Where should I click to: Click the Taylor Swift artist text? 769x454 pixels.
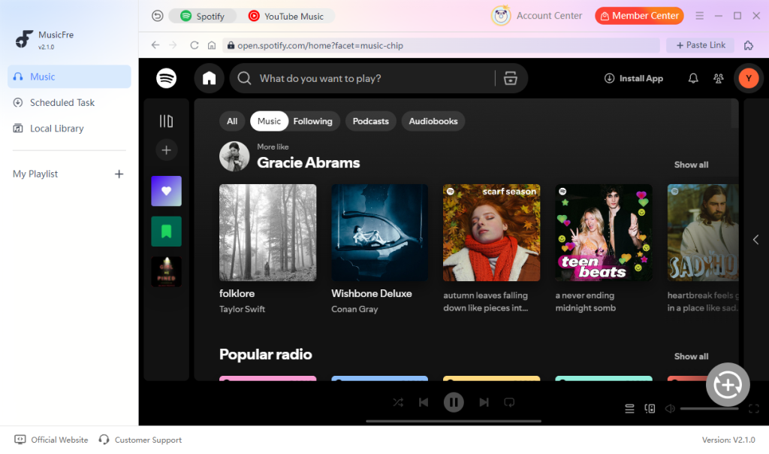point(242,309)
